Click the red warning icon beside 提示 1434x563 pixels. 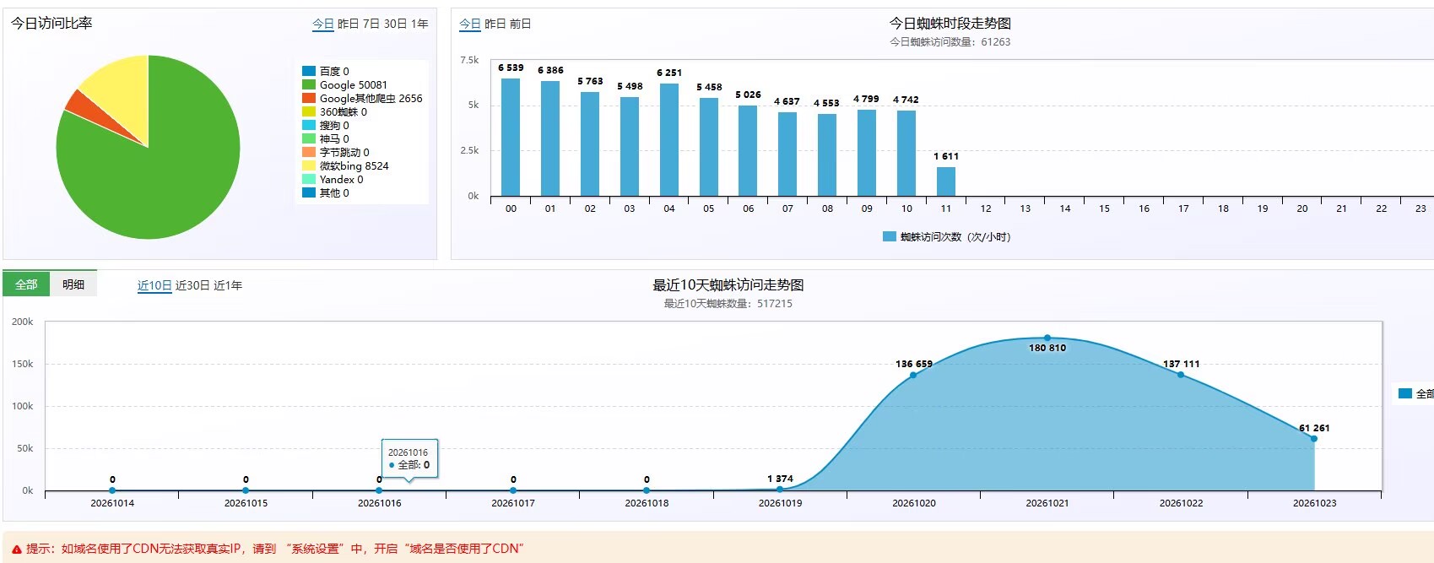(16, 549)
